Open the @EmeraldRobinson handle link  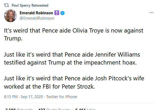click(37, 18)
